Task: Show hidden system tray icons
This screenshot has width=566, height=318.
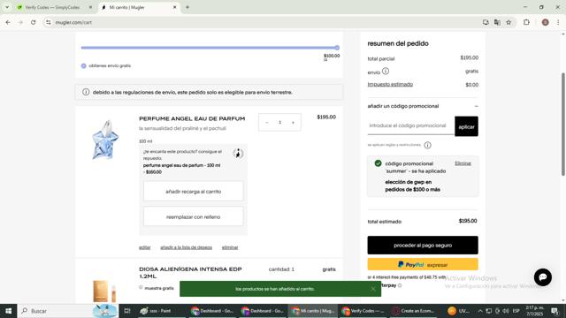Action: [x=480, y=311]
